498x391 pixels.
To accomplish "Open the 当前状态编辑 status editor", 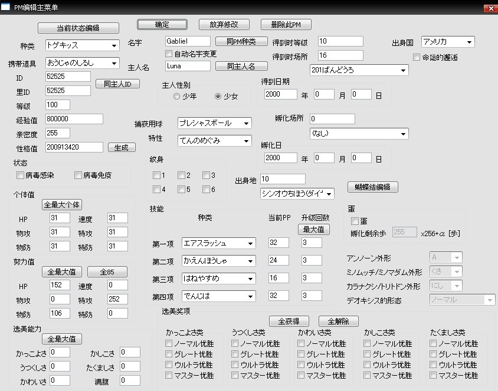I will pos(78,28).
